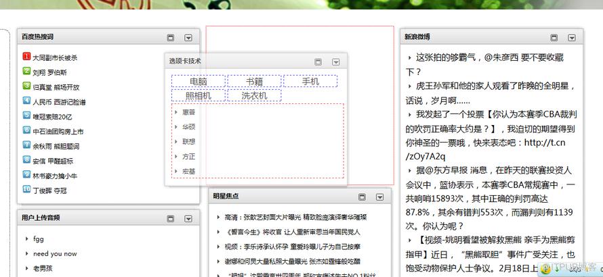Maximize the 明星焦点 widget

(x=362, y=197)
